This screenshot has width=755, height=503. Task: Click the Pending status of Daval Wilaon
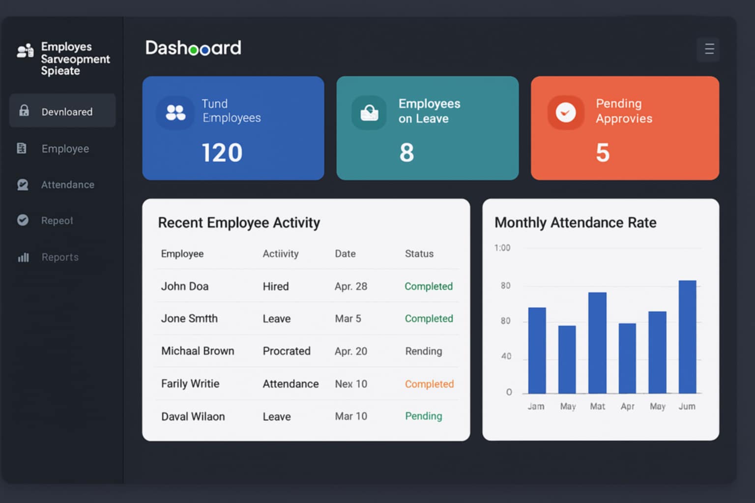tap(423, 416)
